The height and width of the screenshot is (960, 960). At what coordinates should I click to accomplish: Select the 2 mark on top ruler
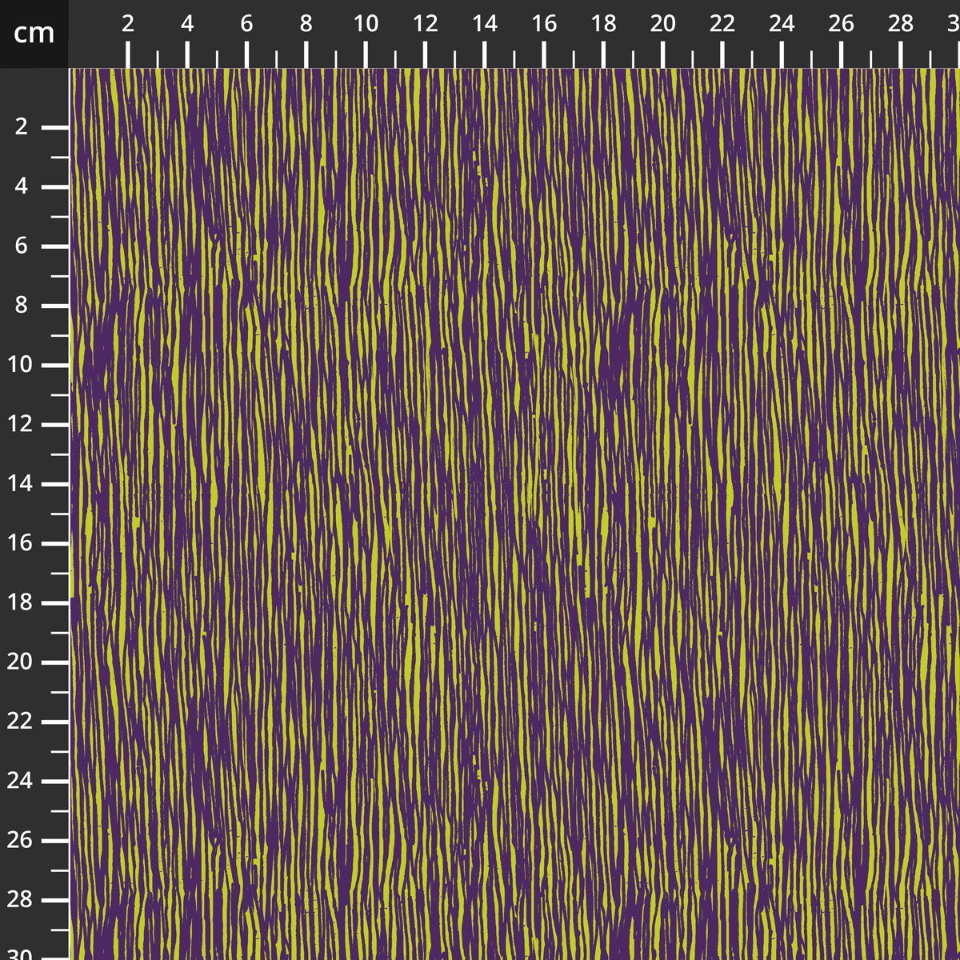(x=126, y=24)
